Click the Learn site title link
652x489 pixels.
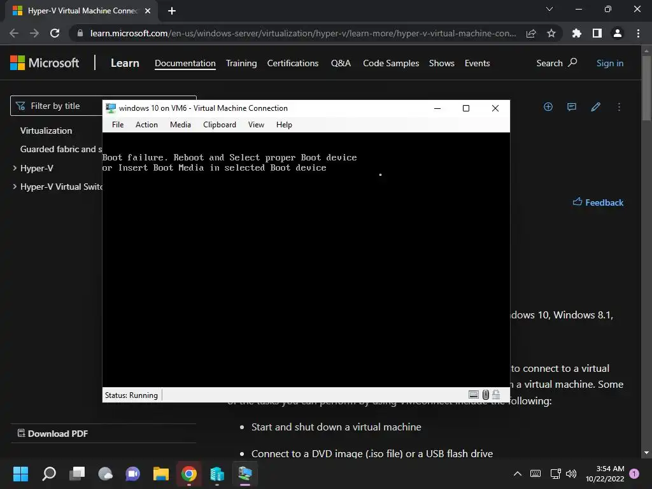tap(125, 63)
